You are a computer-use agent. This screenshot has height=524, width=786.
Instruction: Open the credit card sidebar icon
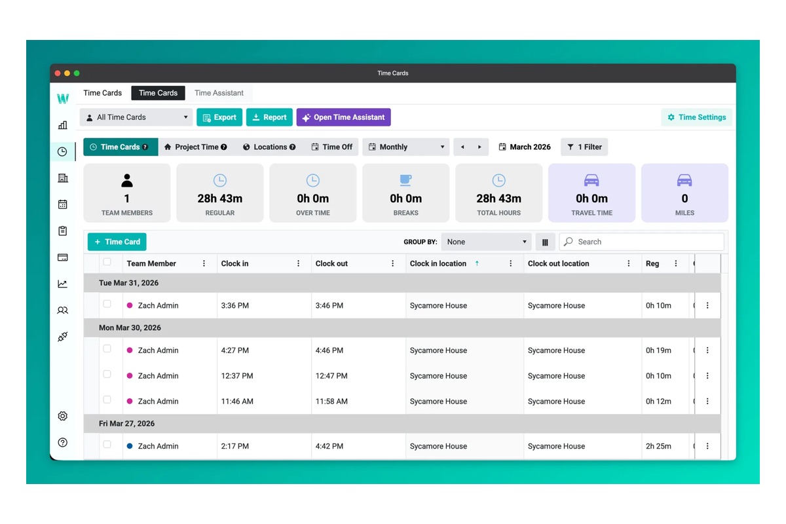coord(63,257)
